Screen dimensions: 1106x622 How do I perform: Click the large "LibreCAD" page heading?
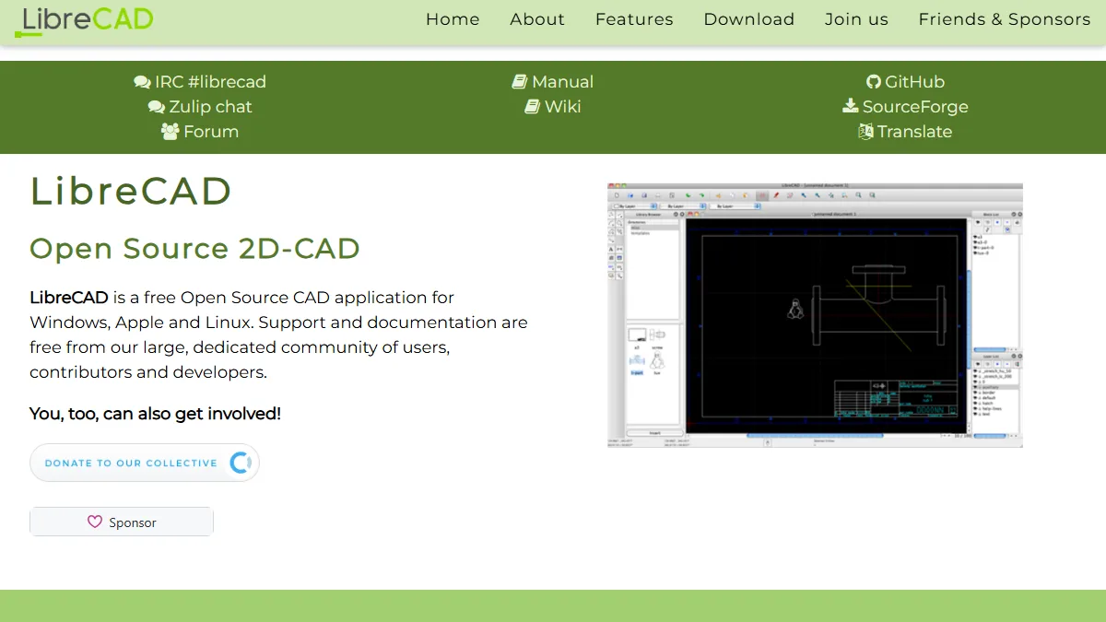131,192
